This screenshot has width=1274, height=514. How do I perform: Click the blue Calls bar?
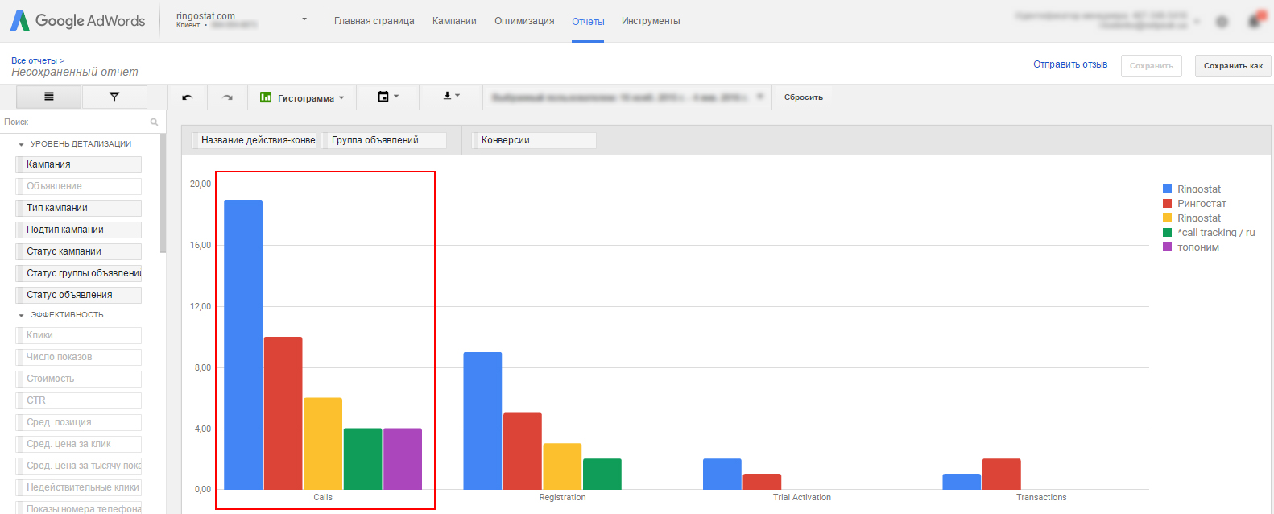(243, 345)
